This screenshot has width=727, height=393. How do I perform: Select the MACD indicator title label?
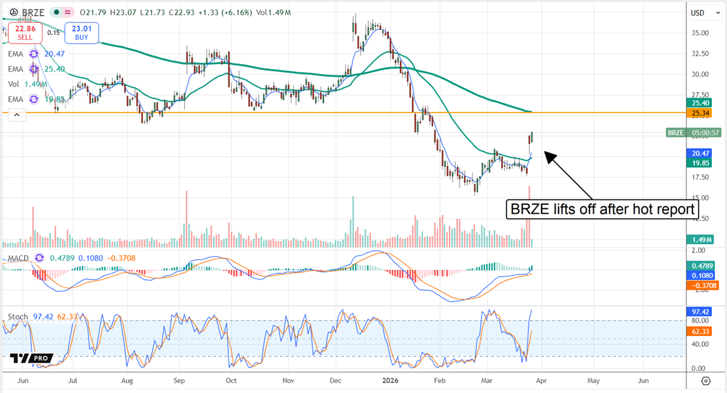(18, 258)
